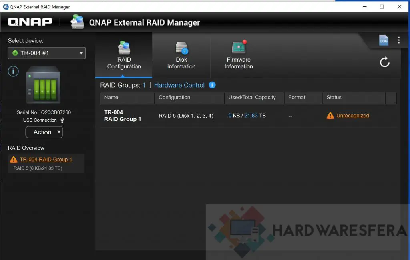
Task: Open the Select device dropdown TR-004 #1
Action: point(47,53)
